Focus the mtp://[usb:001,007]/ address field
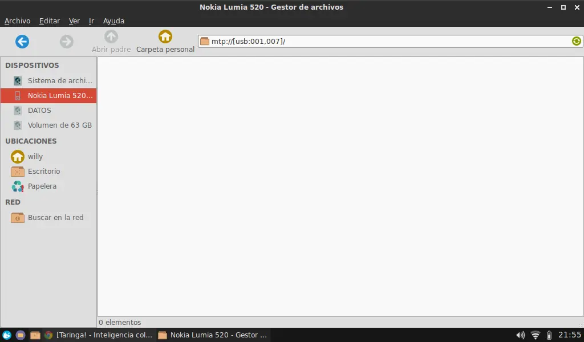 (390, 41)
